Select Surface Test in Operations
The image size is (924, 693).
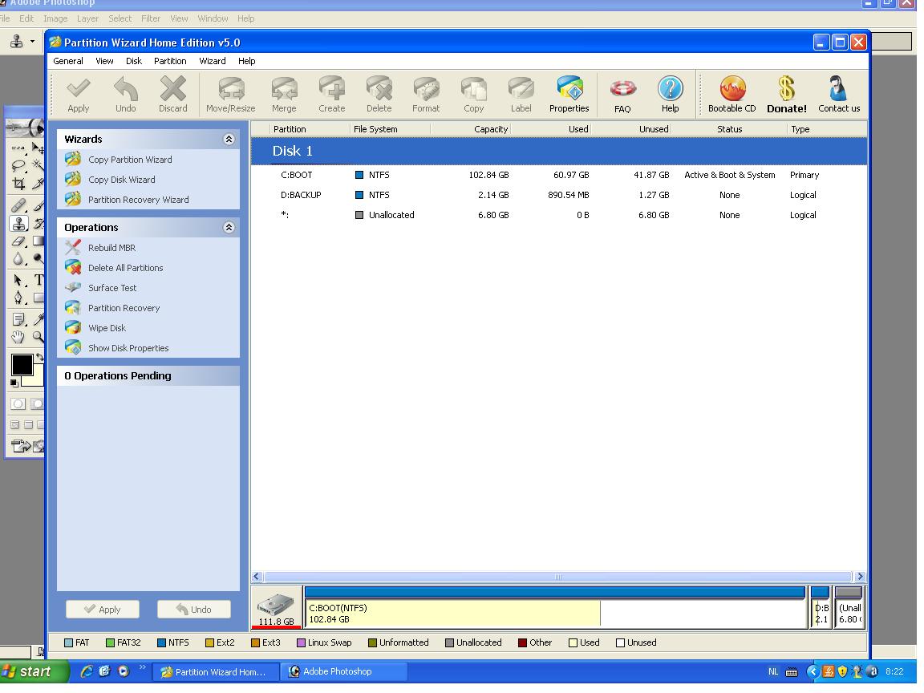tap(112, 288)
